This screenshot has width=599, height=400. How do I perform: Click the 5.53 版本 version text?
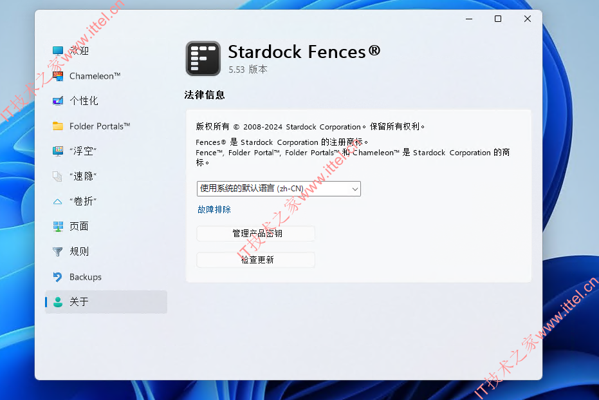point(248,69)
